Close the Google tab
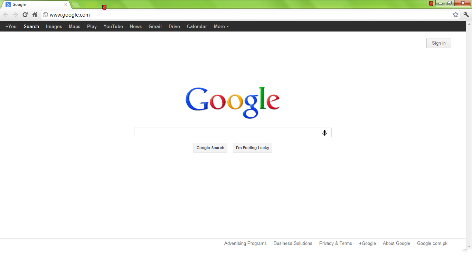The height and width of the screenshot is (257, 472). [66, 4]
